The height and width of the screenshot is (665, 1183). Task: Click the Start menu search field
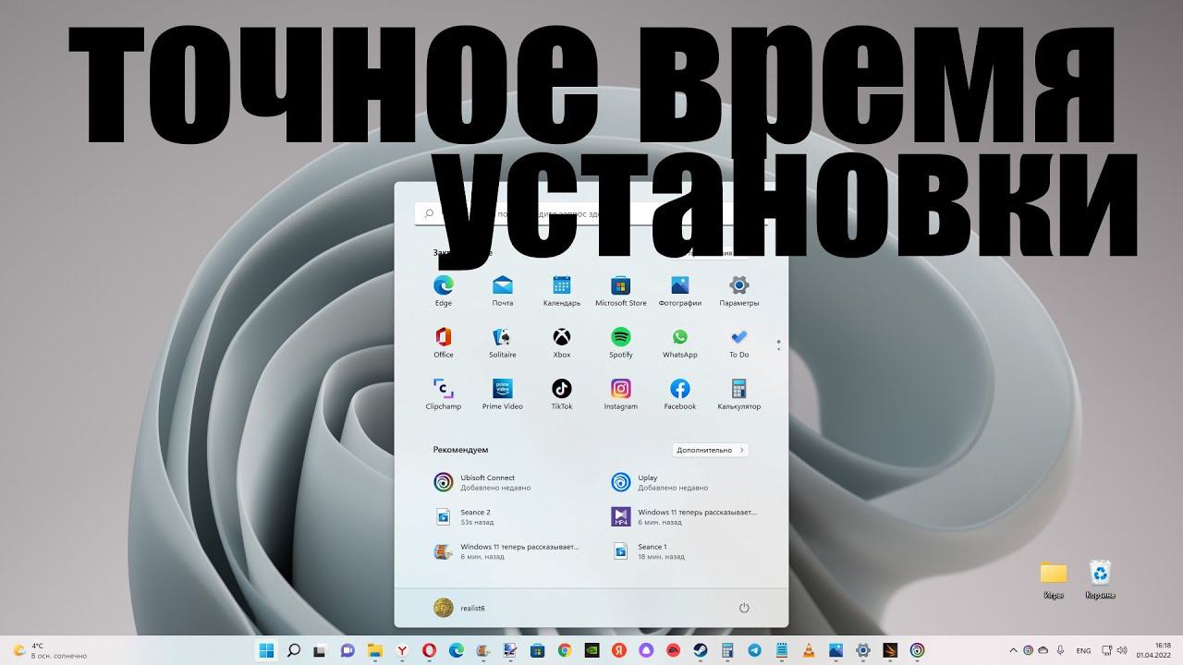point(591,213)
